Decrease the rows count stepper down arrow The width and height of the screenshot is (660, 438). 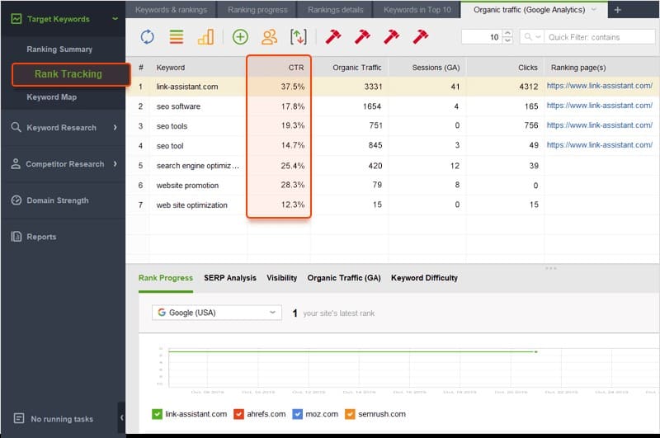coord(507,40)
